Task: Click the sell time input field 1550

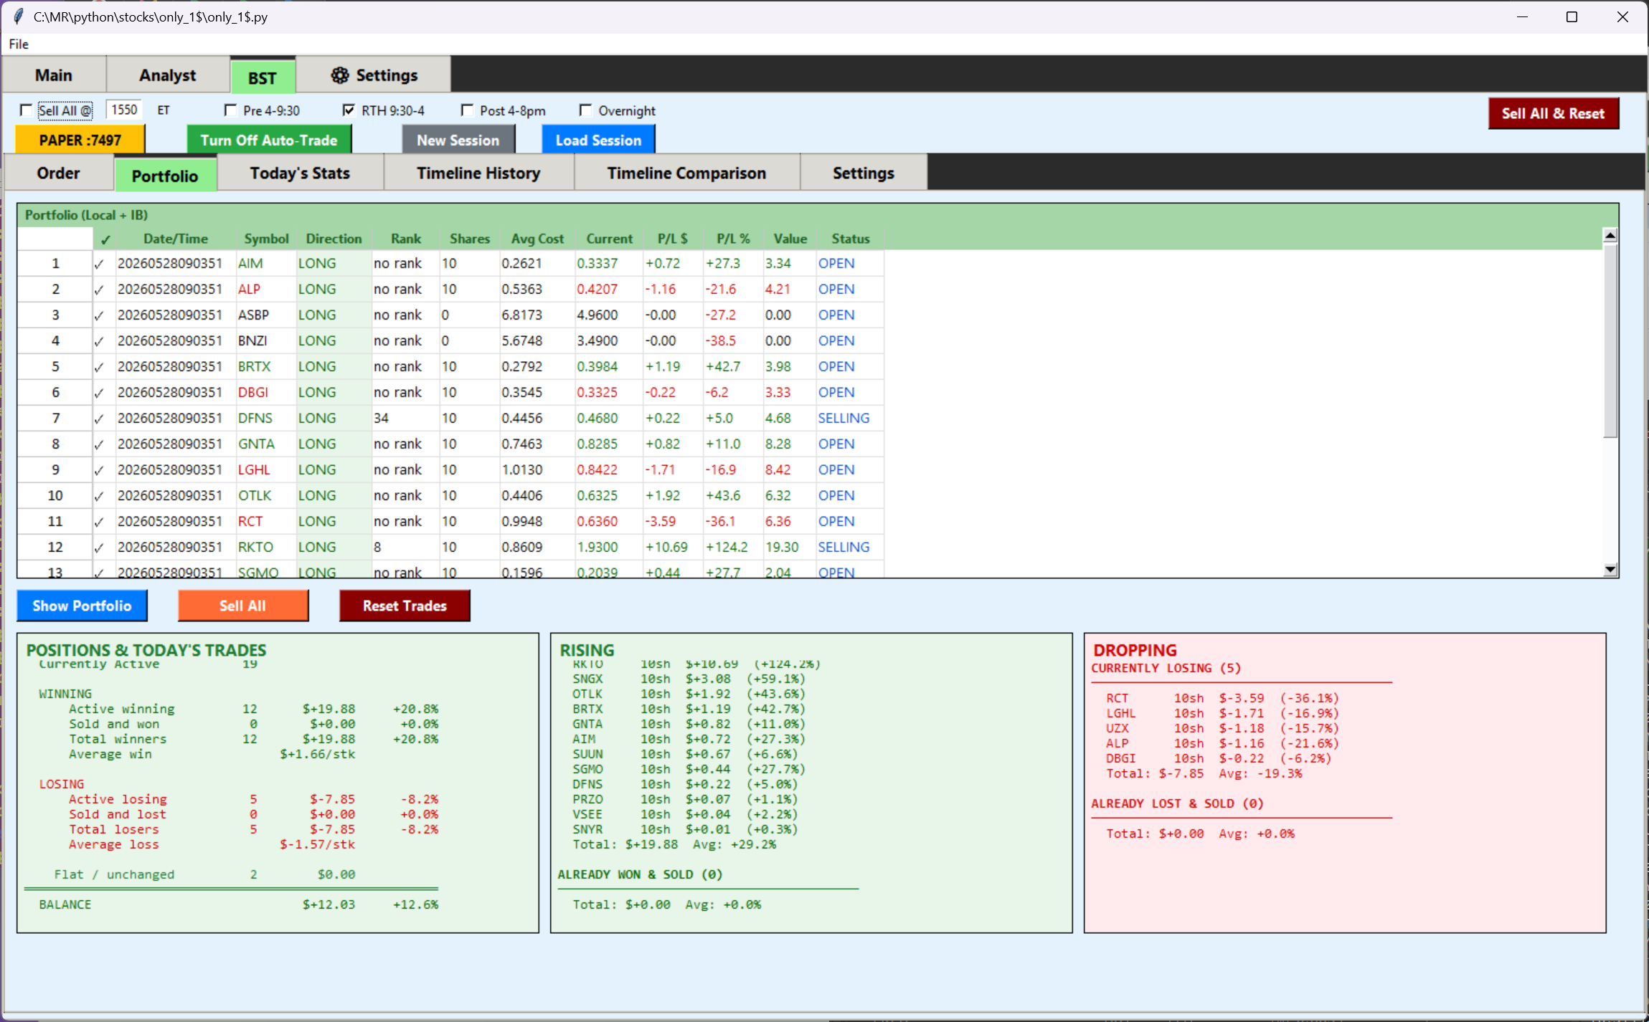Action: coord(124,110)
